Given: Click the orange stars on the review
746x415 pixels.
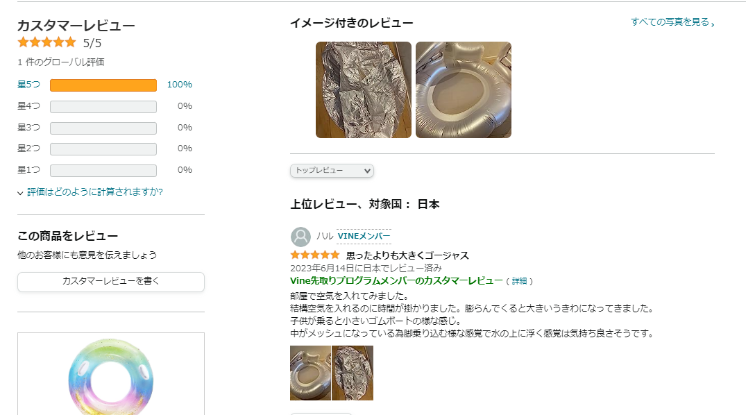Looking at the screenshot, I should (314, 255).
